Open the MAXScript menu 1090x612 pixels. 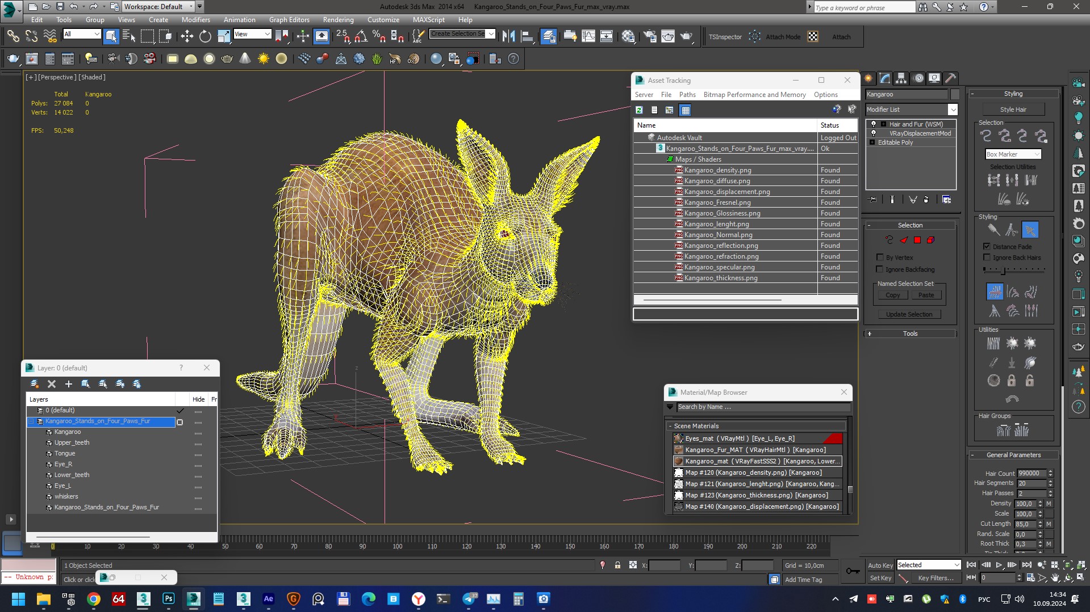pyautogui.click(x=428, y=19)
